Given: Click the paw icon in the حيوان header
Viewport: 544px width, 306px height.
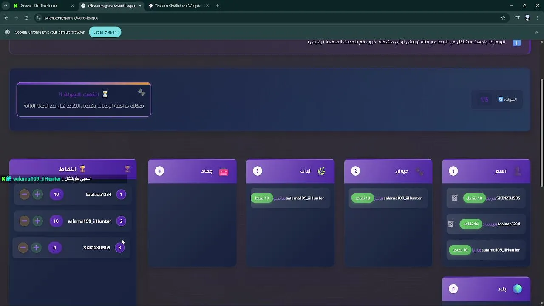Looking at the screenshot, I should click(x=419, y=171).
